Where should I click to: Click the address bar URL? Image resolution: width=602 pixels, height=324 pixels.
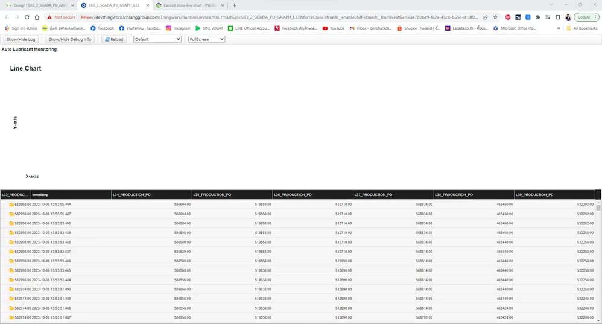pyautogui.click(x=279, y=17)
